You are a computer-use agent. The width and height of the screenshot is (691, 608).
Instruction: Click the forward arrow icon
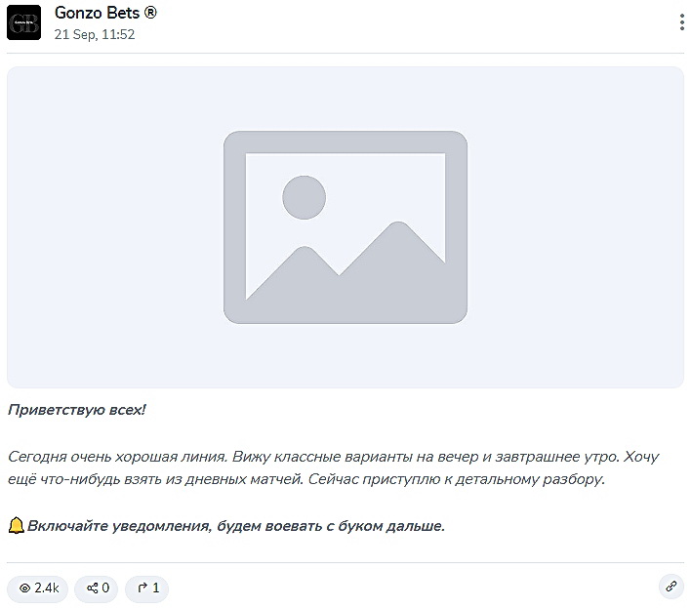142,588
